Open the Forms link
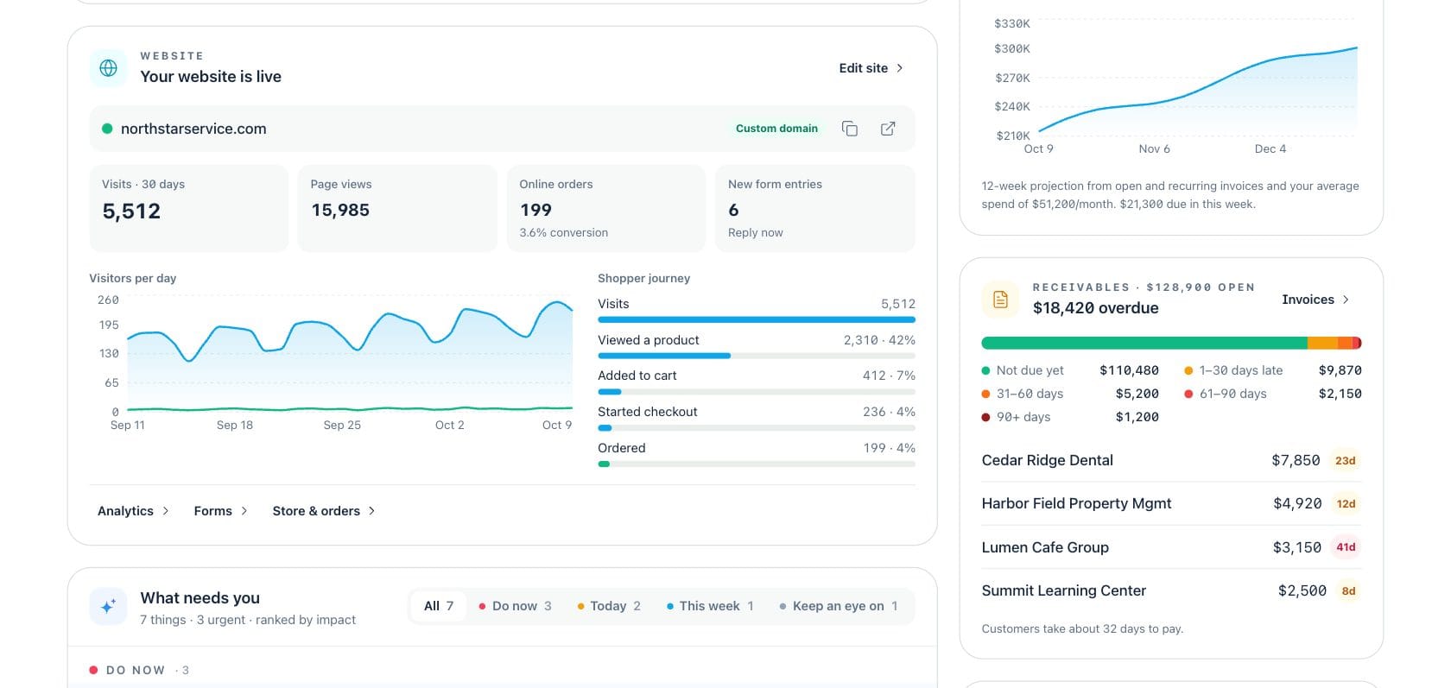Viewport: 1451px width, 688px height. [221, 511]
